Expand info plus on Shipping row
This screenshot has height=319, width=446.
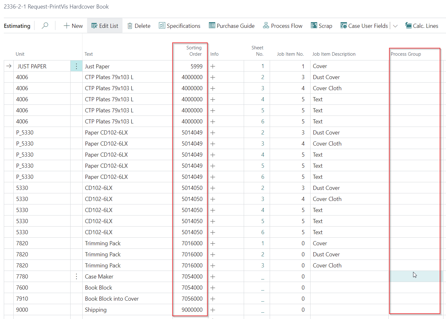(x=213, y=310)
